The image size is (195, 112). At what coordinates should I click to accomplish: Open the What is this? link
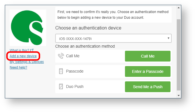pyautogui.click(x=19, y=50)
